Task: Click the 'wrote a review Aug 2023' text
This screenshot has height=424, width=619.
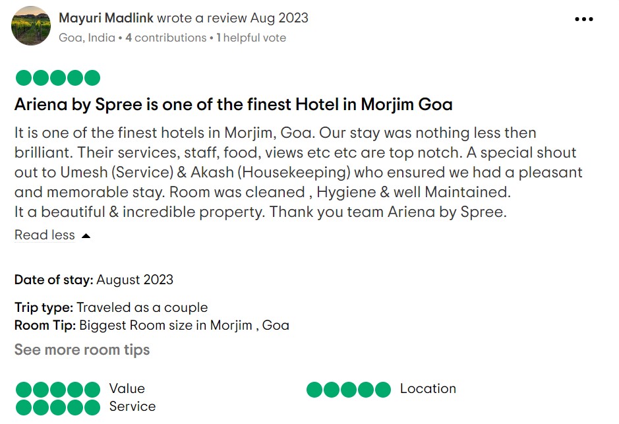Action: coord(233,18)
